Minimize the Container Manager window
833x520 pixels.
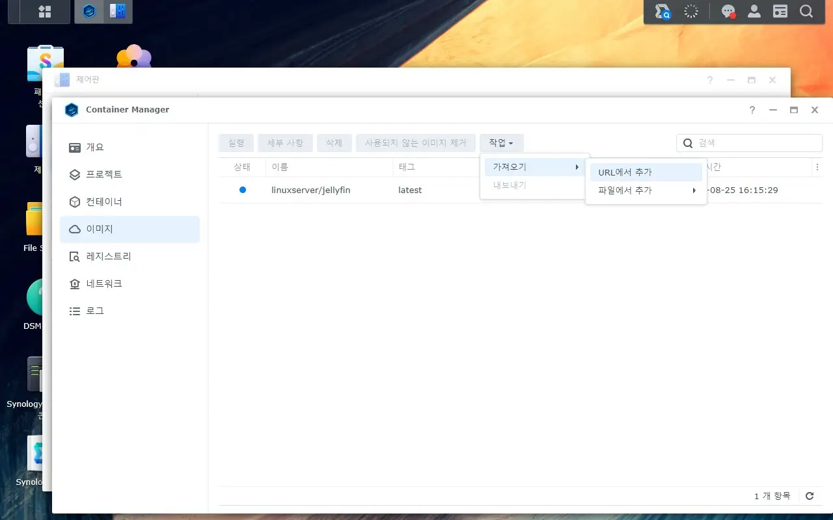pyautogui.click(x=773, y=110)
